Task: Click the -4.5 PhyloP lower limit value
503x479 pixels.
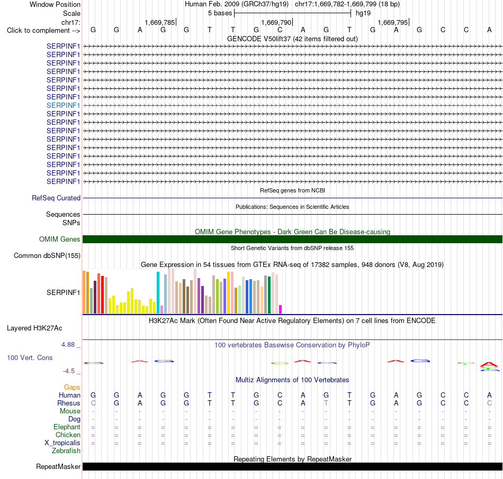Action: (69, 371)
